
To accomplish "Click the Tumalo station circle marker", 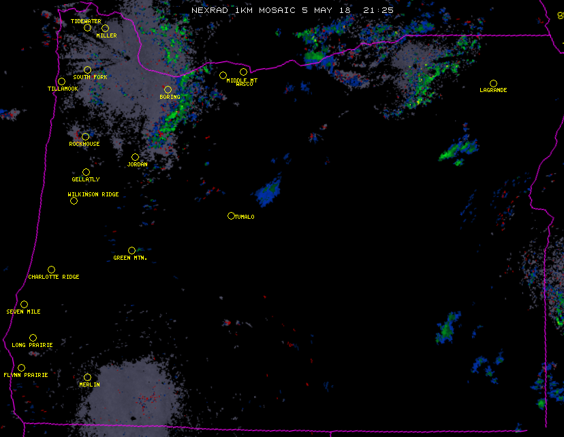I will click(x=231, y=215).
